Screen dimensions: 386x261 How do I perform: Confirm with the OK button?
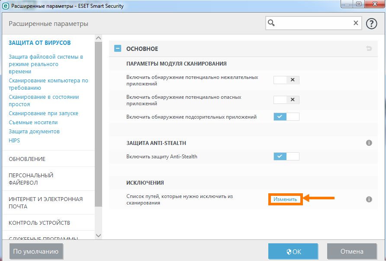click(x=293, y=252)
